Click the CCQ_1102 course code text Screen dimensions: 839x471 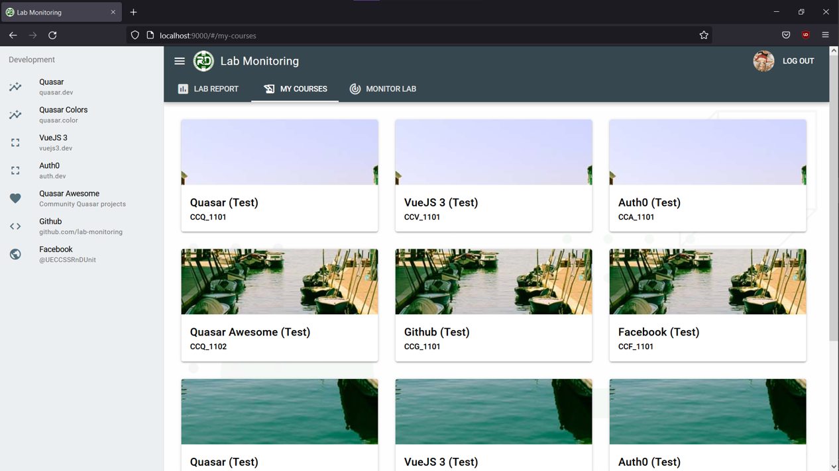point(208,347)
